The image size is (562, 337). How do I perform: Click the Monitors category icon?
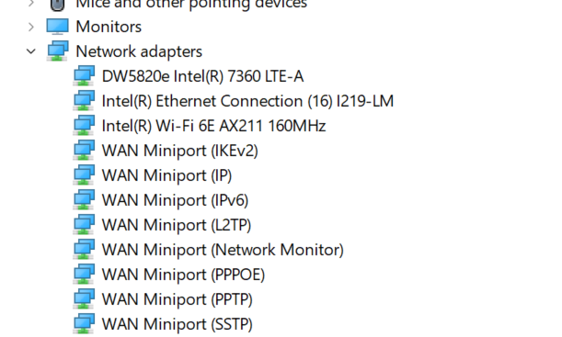(x=57, y=27)
